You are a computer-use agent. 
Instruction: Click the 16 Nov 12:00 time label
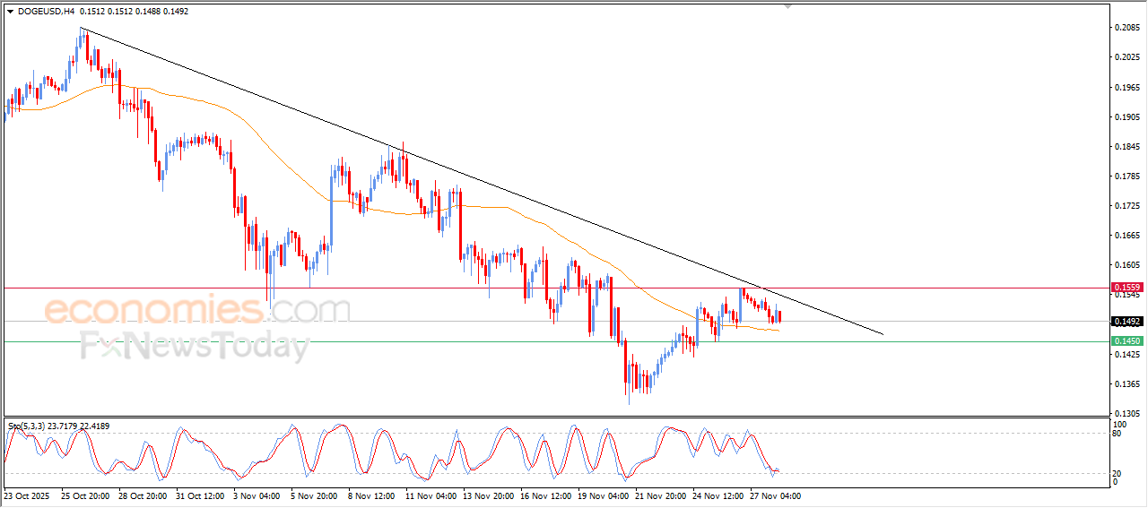pos(545,495)
